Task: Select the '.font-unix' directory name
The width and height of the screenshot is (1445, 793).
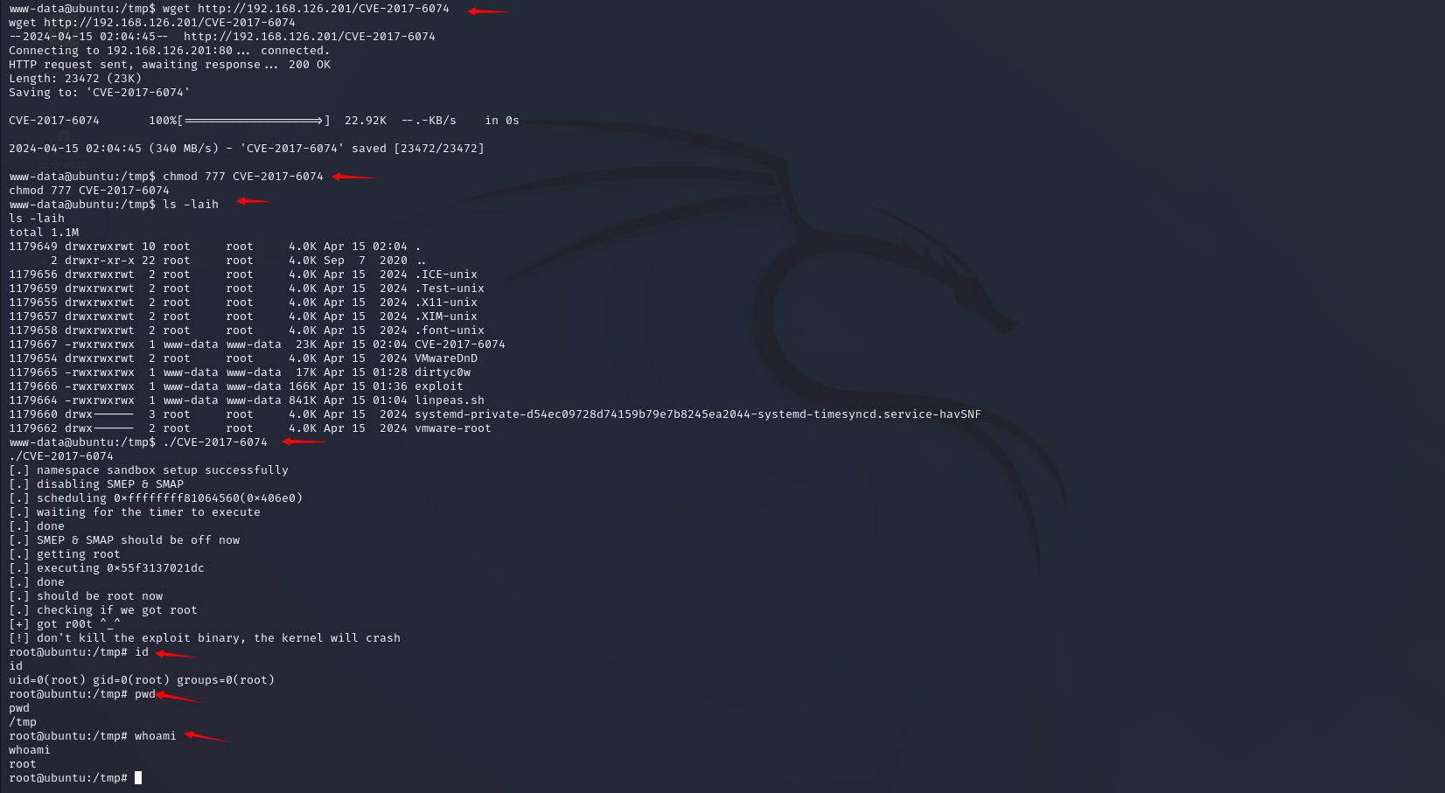Action: pyautogui.click(x=450, y=330)
